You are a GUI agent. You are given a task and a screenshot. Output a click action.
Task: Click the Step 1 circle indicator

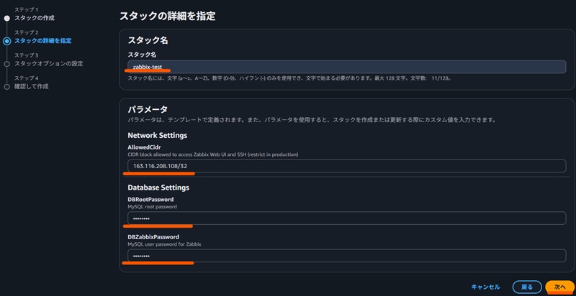pyautogui.click(x=6, y=18)
